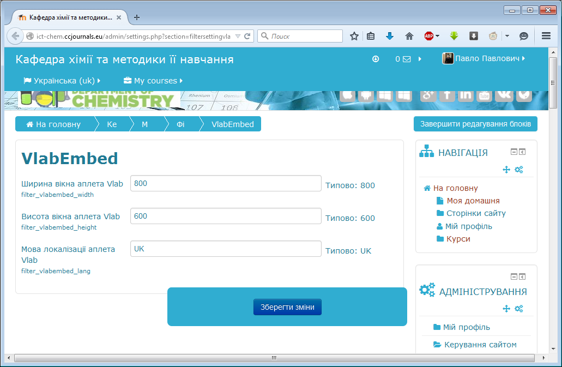Open the bookmarks list icon
The height and width of the screenshot is (367, 562).
(x=371, y=36)
